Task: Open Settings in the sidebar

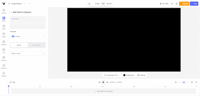Action: (x=4, y=74)
